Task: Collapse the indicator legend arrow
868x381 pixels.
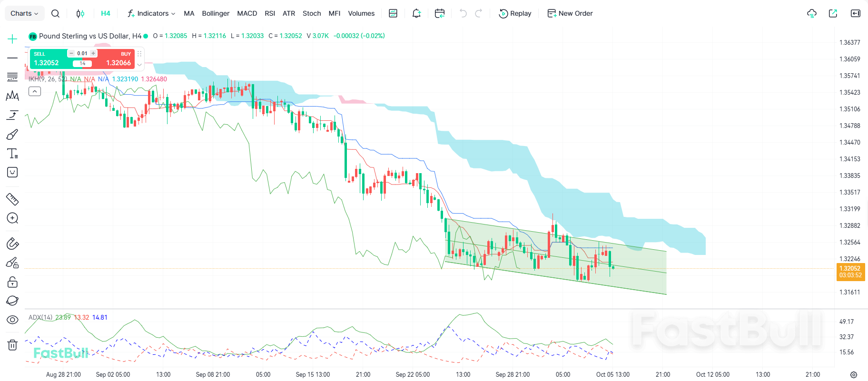Action: tap(35, 91)
